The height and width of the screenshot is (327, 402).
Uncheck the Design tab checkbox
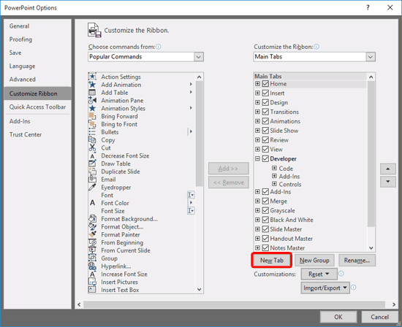tap(265, 102)
